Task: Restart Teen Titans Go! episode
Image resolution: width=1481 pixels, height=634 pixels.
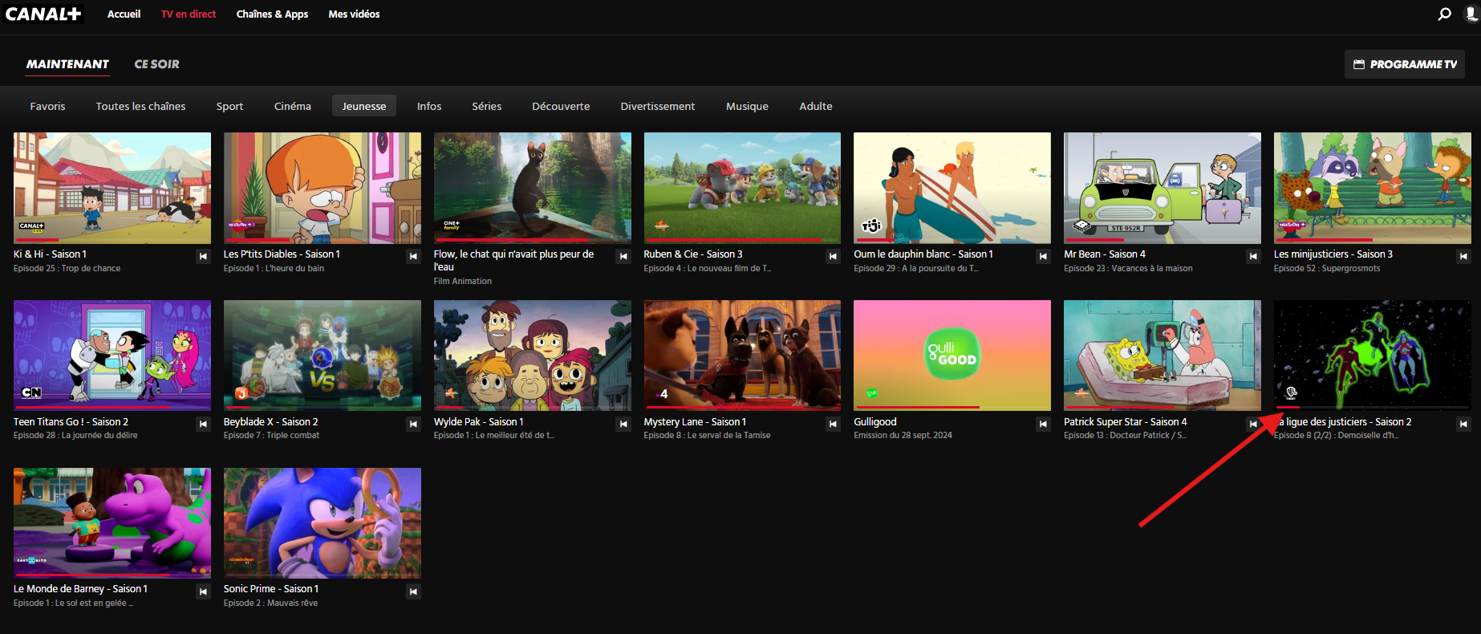Action: point(203,424)
